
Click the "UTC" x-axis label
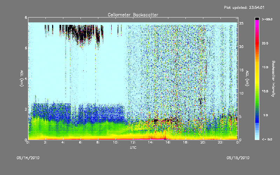pyautogui.click(x=133, y=147)
